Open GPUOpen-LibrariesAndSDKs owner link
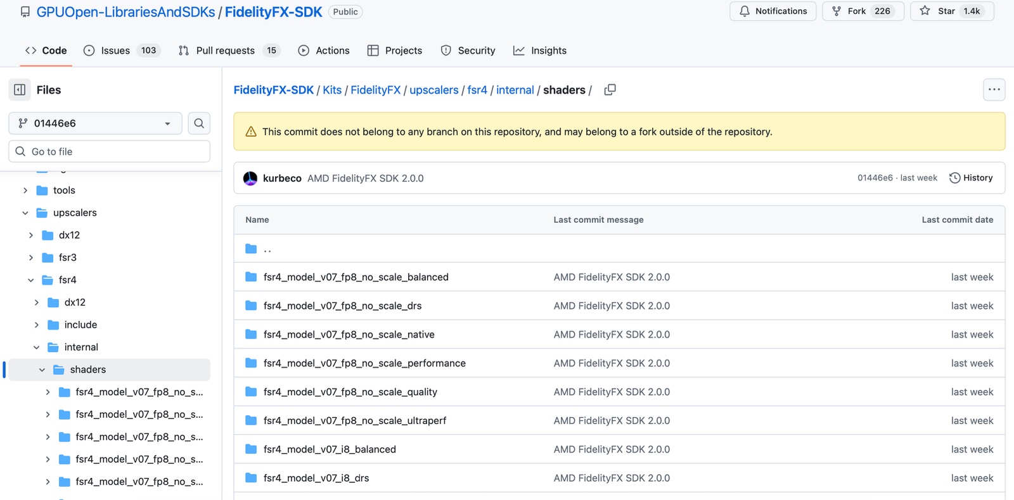This screenshot has height=500, width=1014. pos(125,12)
